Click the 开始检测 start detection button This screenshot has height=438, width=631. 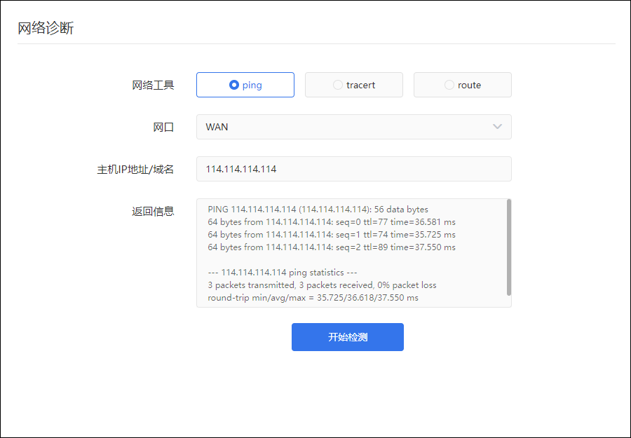[348, 337]
